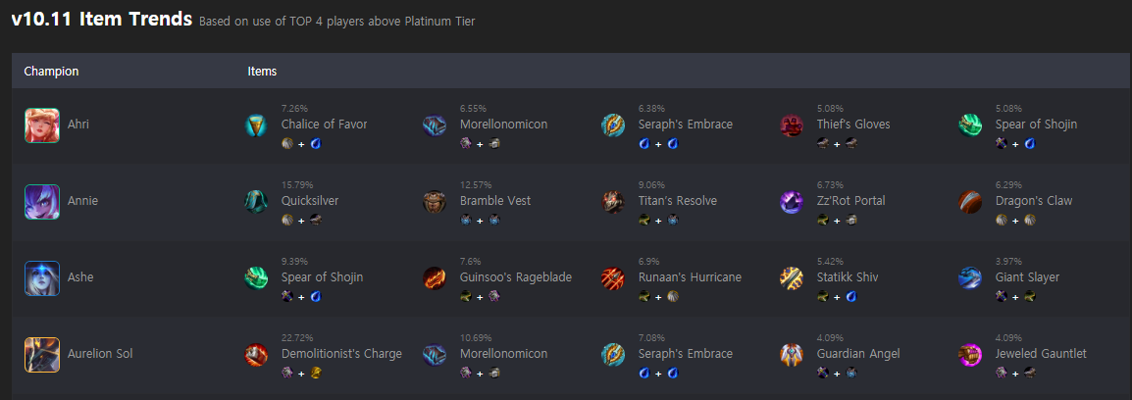
Task: Open the Aurelion Sol name link
Action: point(100,354)
